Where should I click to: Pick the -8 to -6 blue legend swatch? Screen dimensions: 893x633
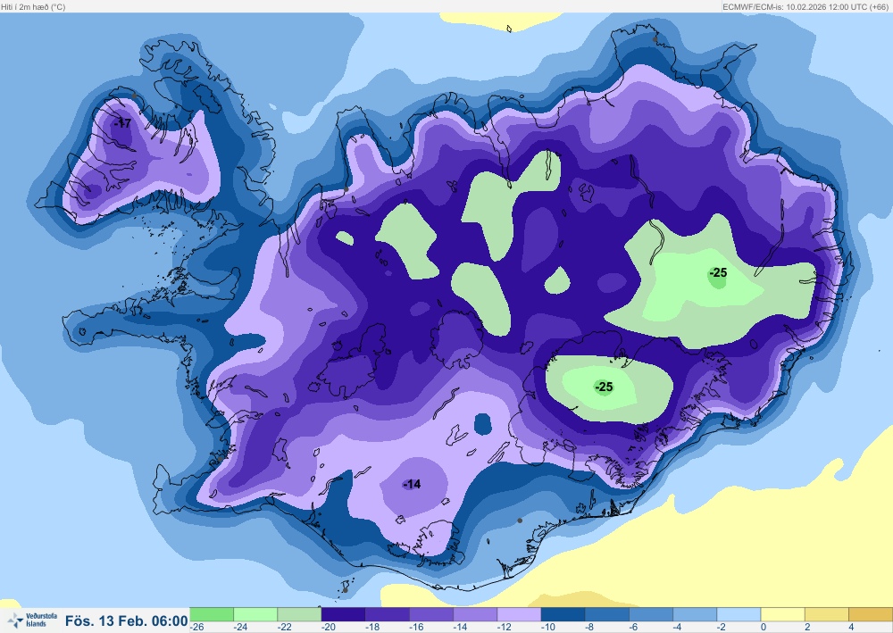click(x=607, y=614)
